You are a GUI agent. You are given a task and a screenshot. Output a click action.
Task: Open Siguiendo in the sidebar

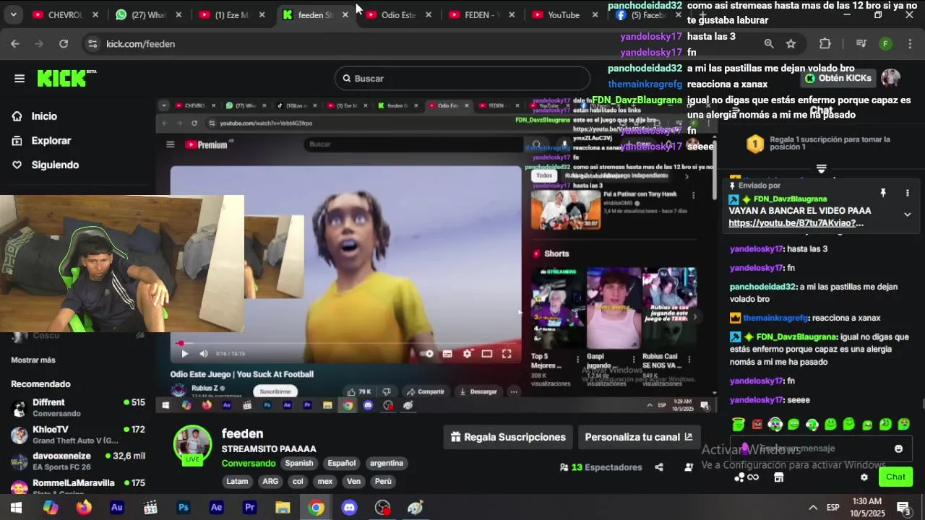[55, 165]
